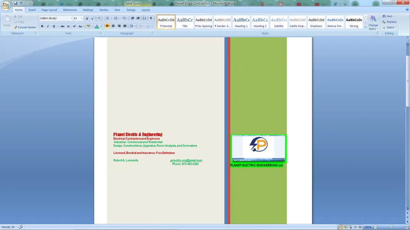Open the Table Tools Design tab
Screen dimensions: 410x230
(131, 10)
